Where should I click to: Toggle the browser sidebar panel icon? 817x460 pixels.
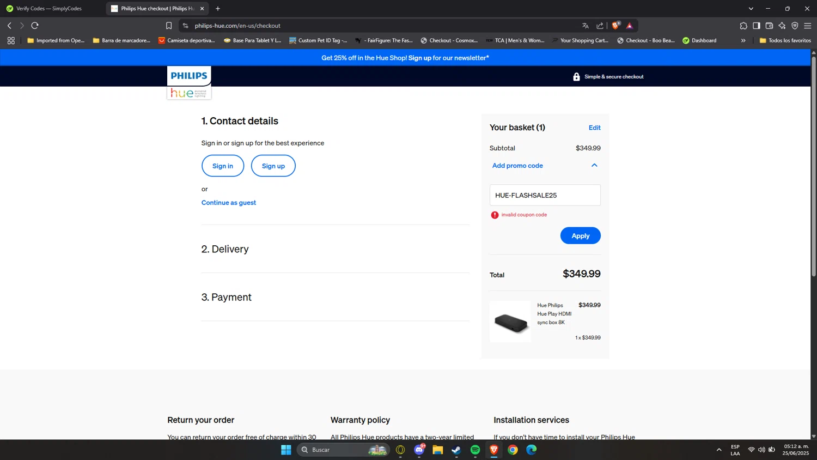click(757, 26)
